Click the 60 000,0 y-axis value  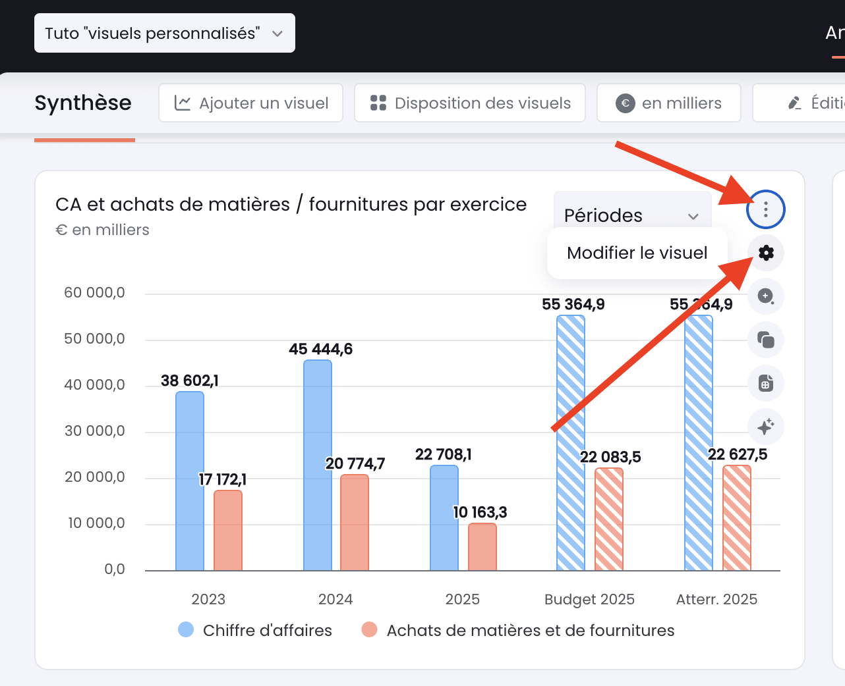94,293
